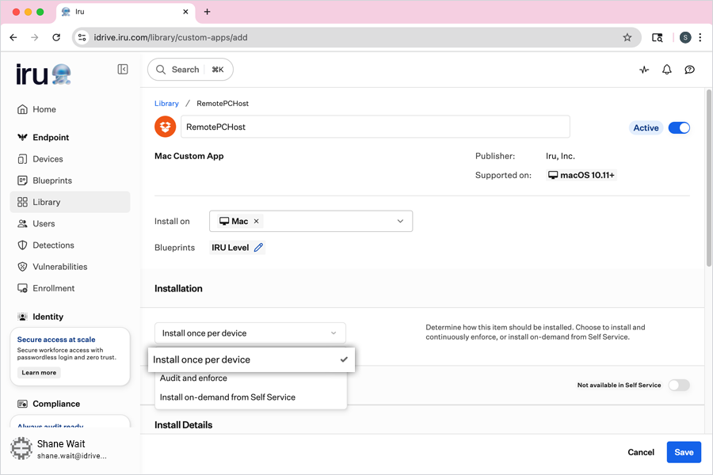
Task: Collapse the sidebar with the panel icon
Action: [x=123, y=70]
